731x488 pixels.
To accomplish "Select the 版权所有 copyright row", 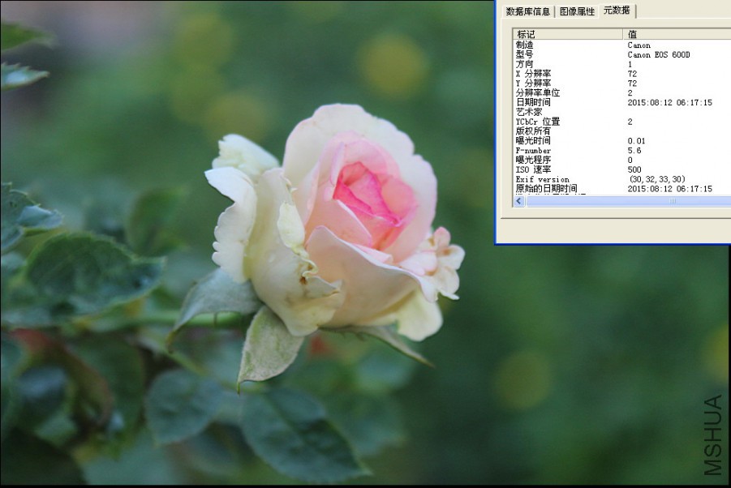I will pos(584,131).
